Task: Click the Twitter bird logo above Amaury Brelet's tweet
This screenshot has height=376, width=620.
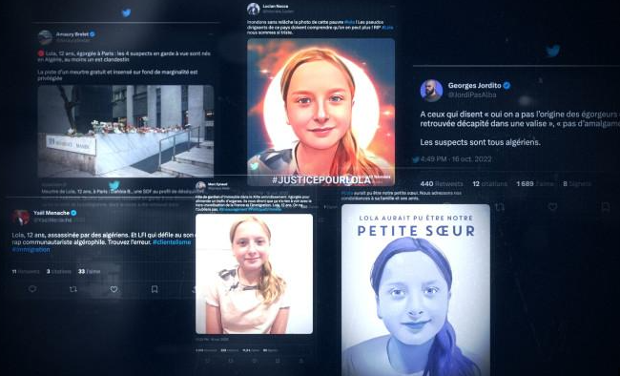Action: pyautogui.click(x=126, y=13)
